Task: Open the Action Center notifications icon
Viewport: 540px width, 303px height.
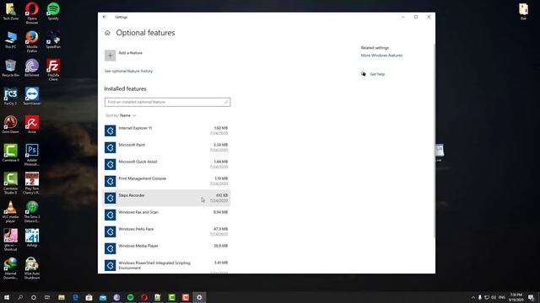Action: (531, 297)
